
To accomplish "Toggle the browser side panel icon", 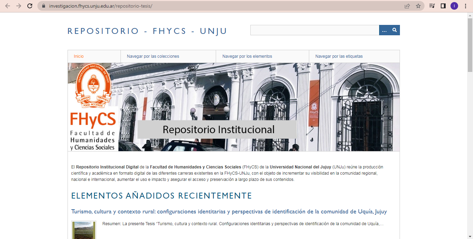I will [x=443, y=6].
